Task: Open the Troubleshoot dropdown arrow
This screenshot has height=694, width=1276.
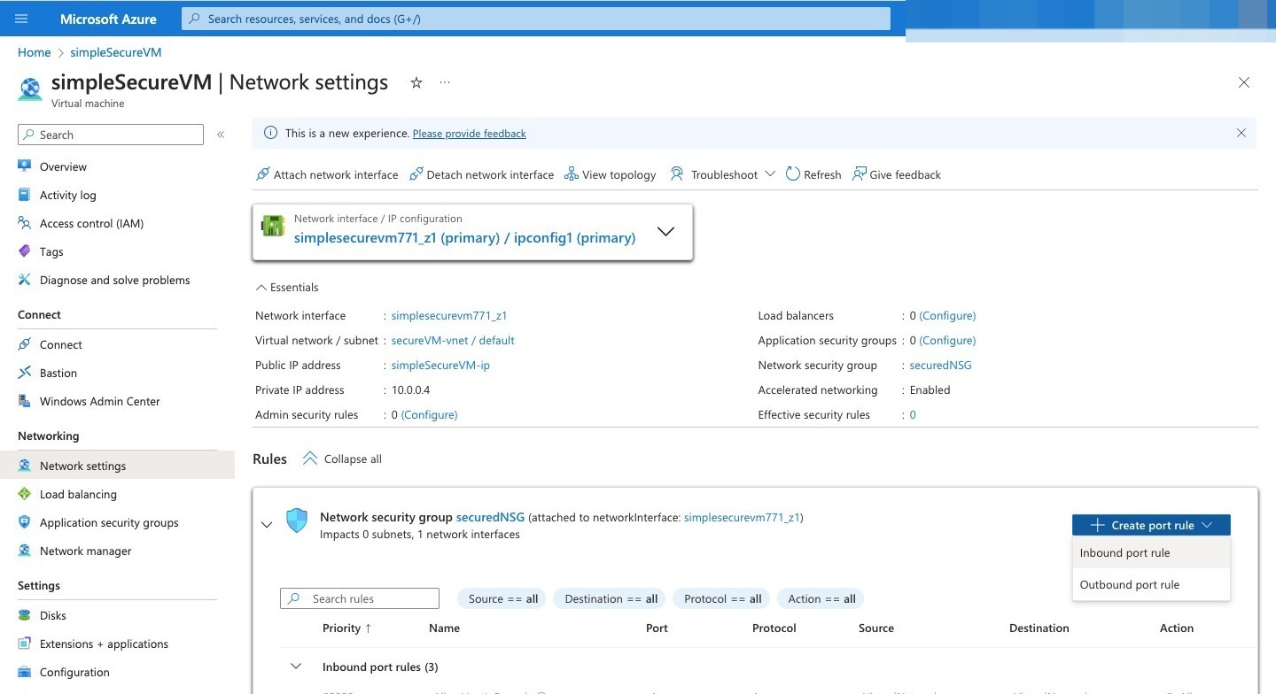Action: tap(769, 174)
